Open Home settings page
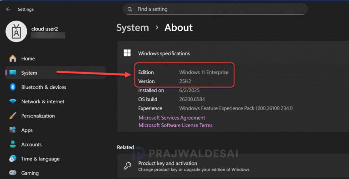This screenshot has height=179, width=349. (55, 58)
